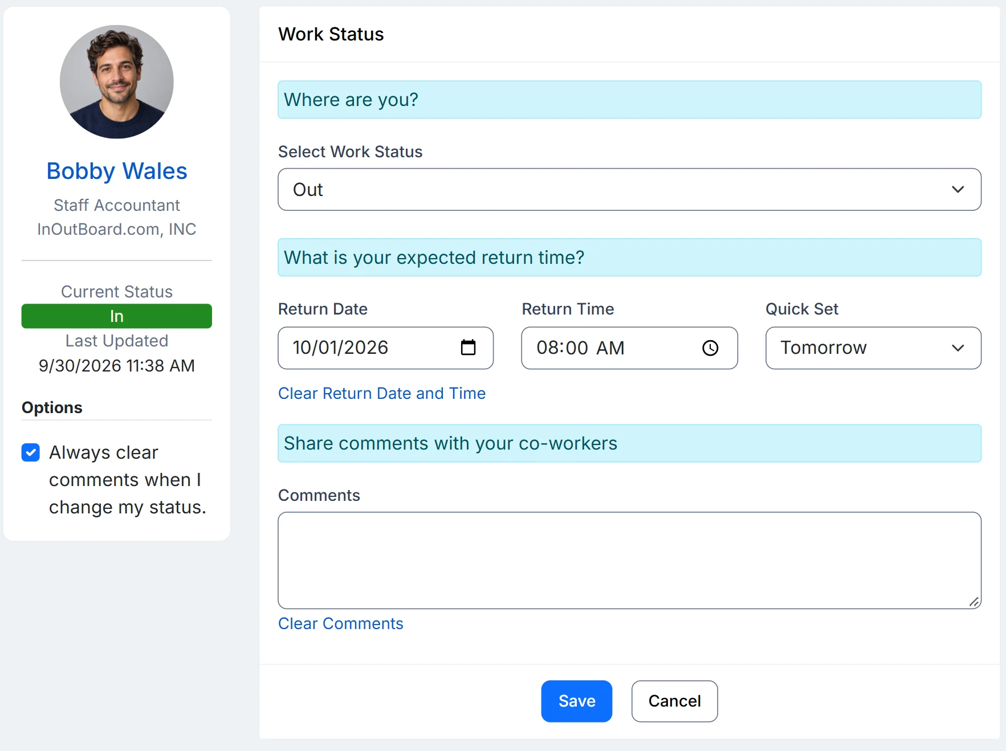Open the clock picker in Return Time
Image resolution: width=1006 pixels, height=751 pixels.
point(710,348)
